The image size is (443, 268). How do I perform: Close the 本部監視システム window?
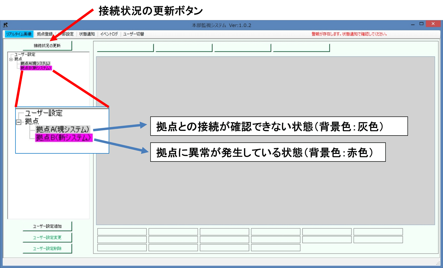coord(433,24)
